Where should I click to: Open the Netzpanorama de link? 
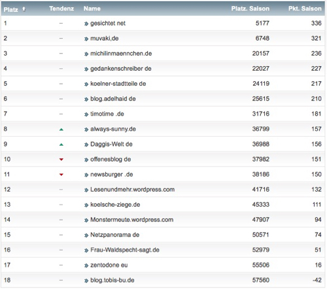pyautogui.click(x=115, y=235)
